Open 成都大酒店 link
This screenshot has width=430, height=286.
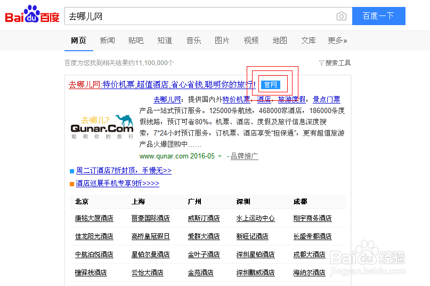pyautogui.click(x=309, y=255)
